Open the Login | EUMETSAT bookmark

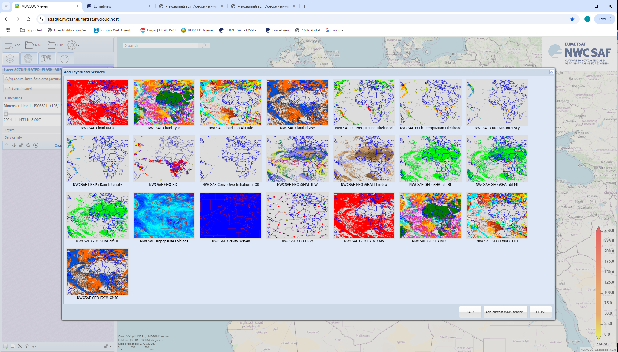(x=158, y=30)
